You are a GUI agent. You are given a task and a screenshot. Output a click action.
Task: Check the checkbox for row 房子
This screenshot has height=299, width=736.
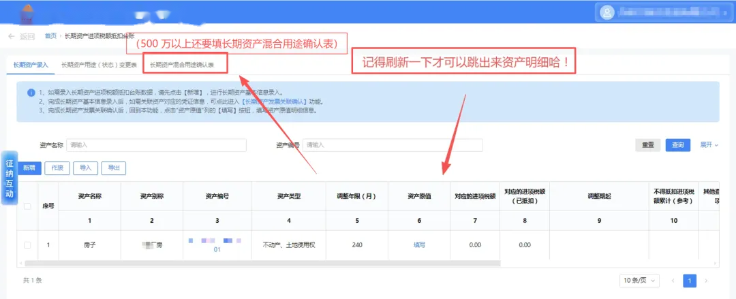coord(27,245)
